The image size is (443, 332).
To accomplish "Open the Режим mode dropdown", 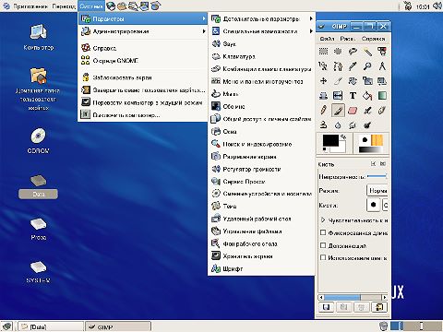I will [x=377, y=191].
